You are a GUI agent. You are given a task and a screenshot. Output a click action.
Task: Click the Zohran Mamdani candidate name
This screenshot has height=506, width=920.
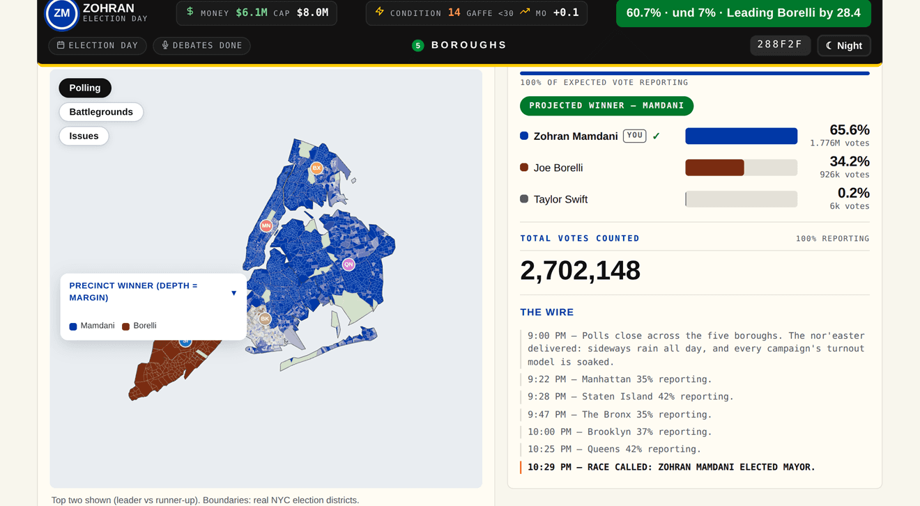coord(576,136)
